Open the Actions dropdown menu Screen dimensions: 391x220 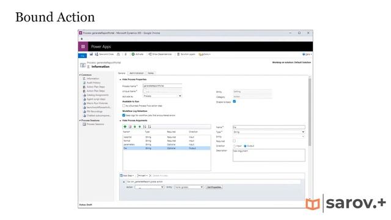point(205,54)
